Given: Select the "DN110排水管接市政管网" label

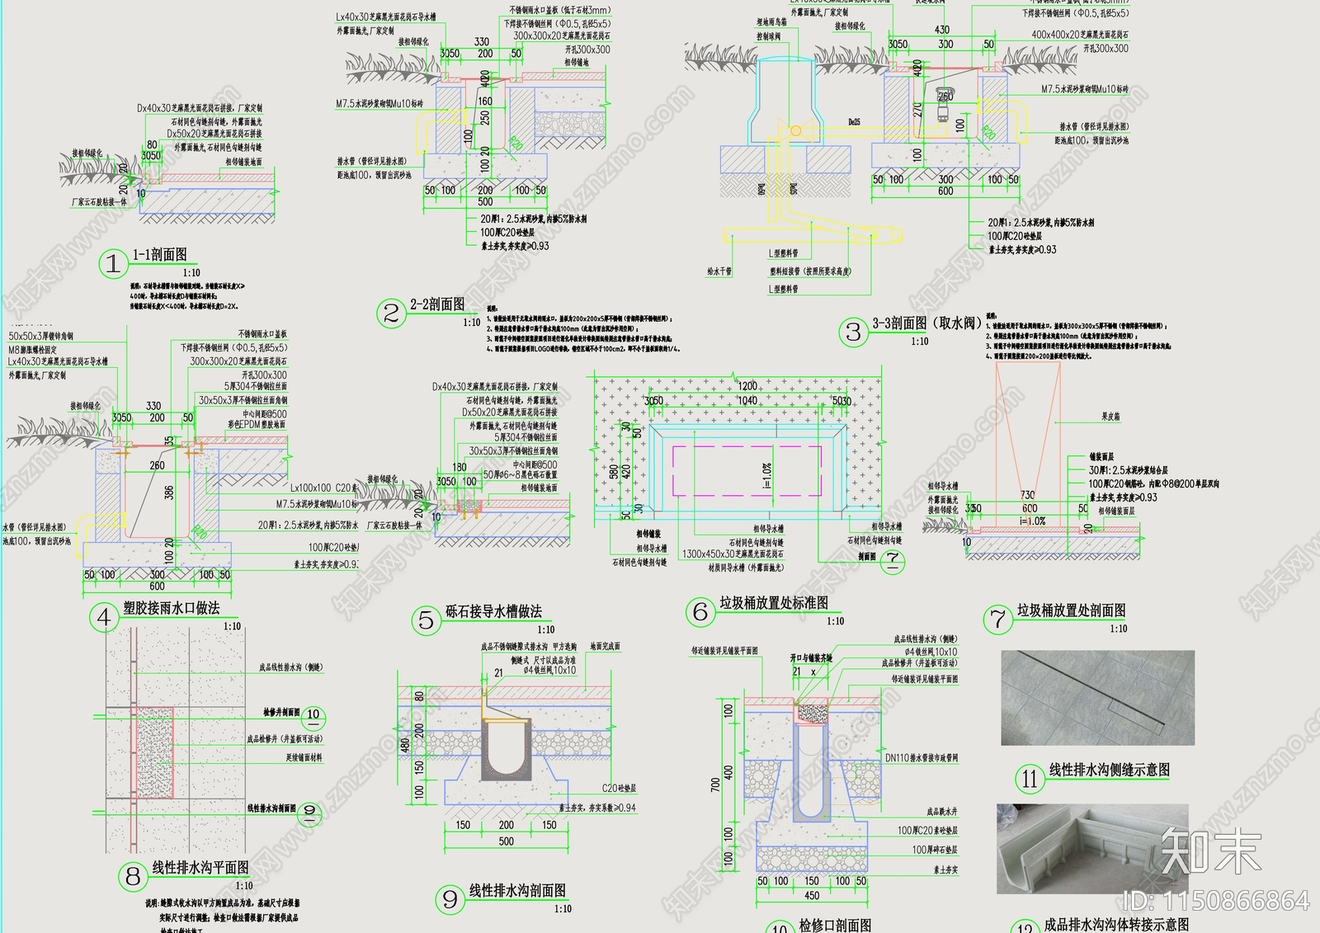Looking at the screenshot, I should point(922,757).
